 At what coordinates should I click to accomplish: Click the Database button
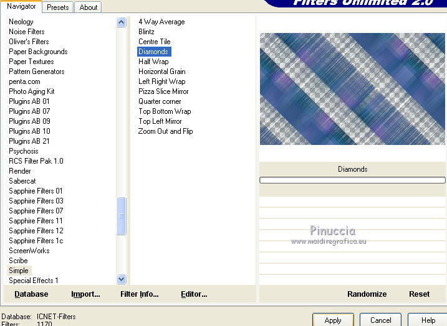(31, 294)
